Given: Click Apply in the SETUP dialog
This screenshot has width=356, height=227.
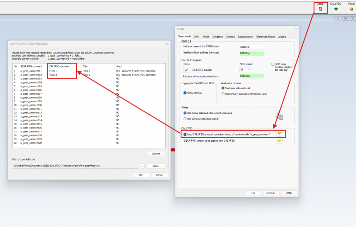Looking at the screenshot, I should 289,193.
